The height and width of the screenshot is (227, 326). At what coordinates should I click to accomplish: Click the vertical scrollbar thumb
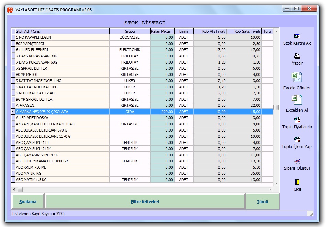point(276,107)
